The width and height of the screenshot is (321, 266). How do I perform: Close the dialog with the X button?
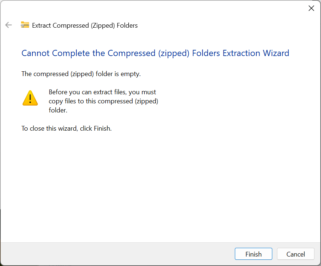[311, 8]
